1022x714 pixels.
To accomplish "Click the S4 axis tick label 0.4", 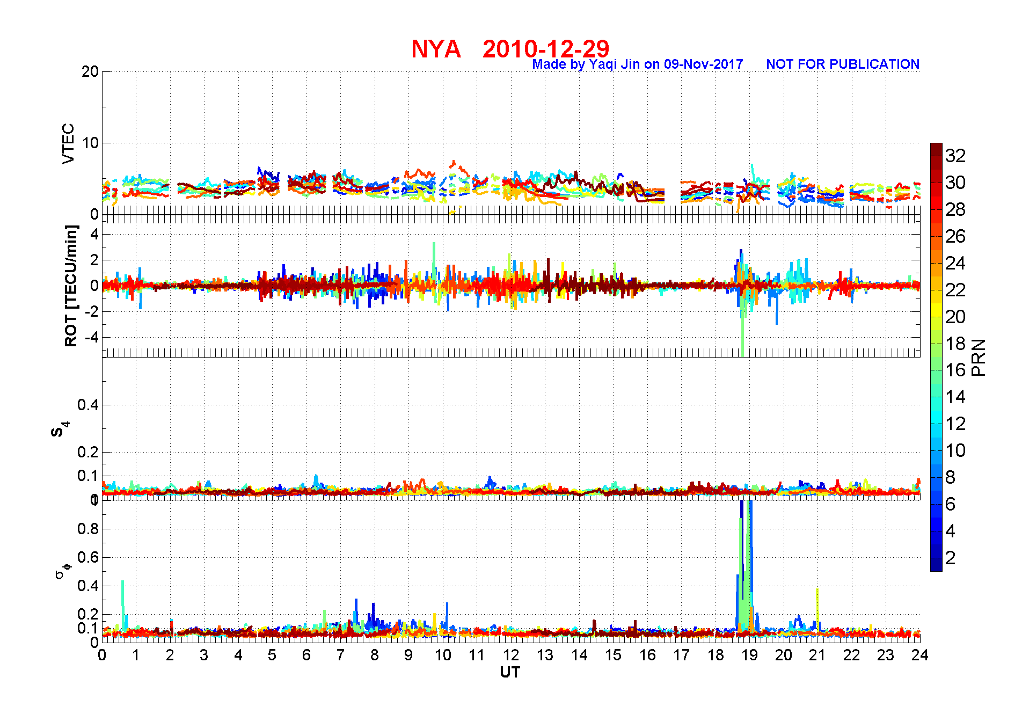I will click(x=88, y=405).
